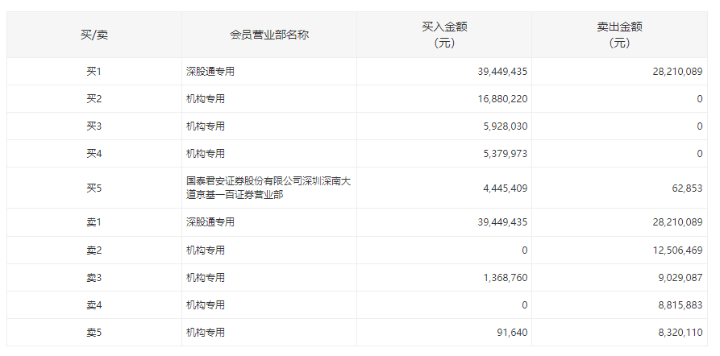Click 深股通专用 in the 买1 row
The image size is (720, 356).
[210, 72]
